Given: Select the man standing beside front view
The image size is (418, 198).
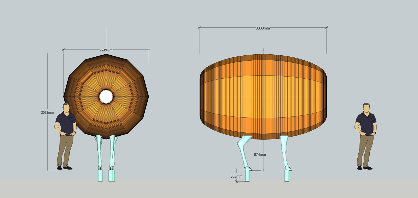Looking at the screenshot, I should (65, 136).
